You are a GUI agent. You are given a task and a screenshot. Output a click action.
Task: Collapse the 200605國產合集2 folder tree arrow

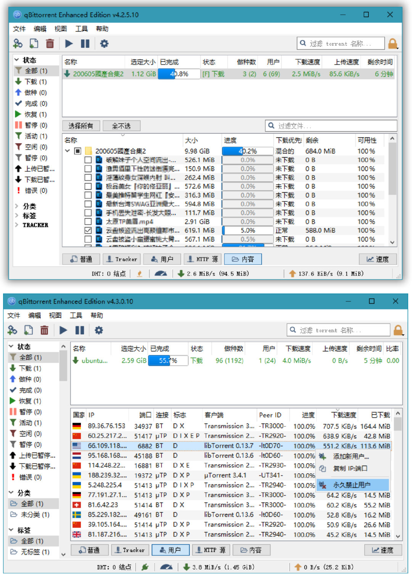pos(68,151)
